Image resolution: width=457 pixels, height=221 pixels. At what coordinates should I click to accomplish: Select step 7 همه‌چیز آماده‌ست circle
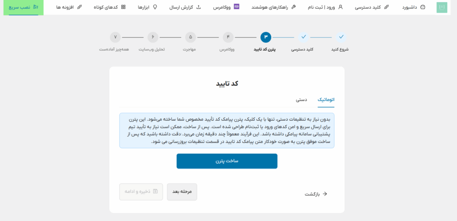coord(115,37)
